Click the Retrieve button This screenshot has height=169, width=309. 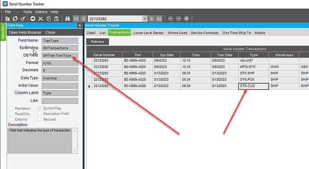98,41
